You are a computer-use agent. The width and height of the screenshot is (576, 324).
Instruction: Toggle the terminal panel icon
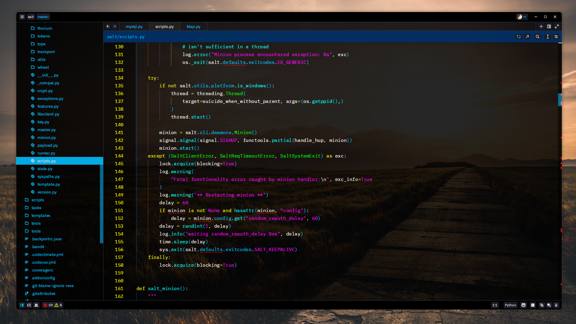tap(533, 305)
